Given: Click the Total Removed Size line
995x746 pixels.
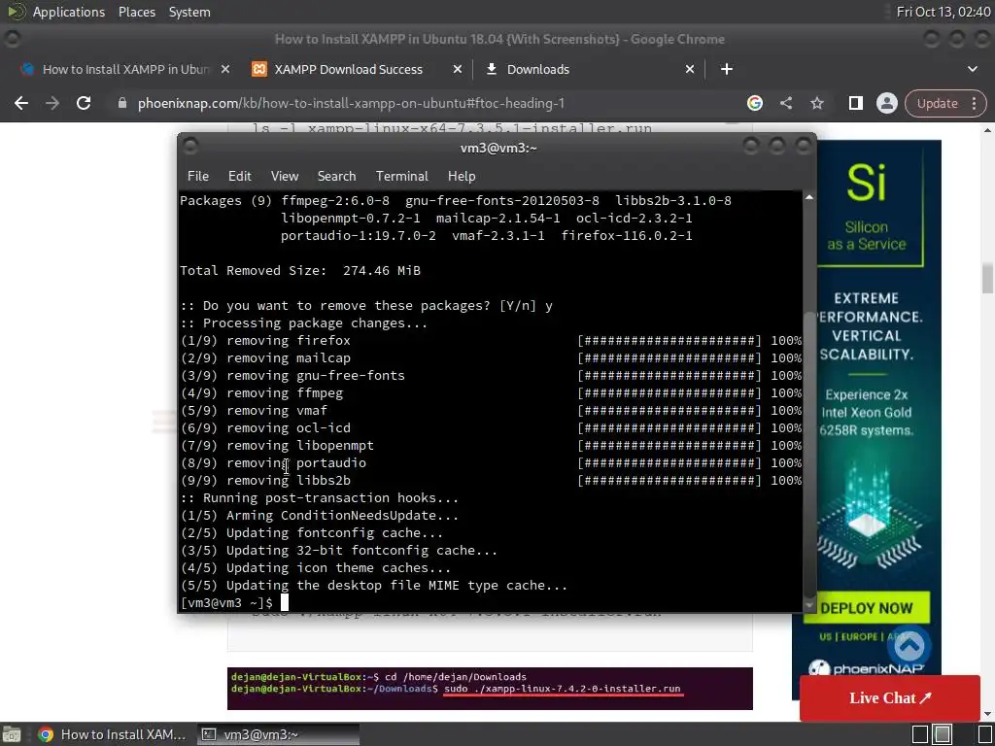Looking at the screenshot, I should click(300, 271).
